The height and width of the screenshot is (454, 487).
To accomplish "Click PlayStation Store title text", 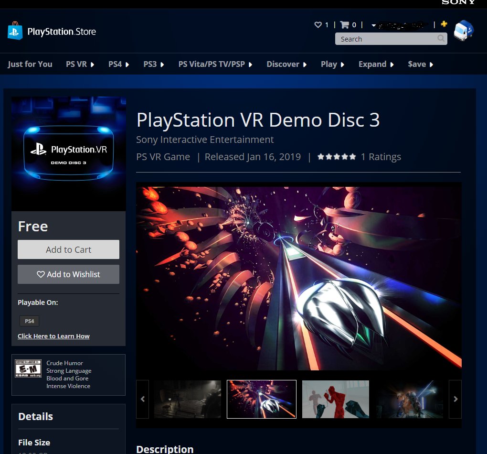I will [62, 32].
